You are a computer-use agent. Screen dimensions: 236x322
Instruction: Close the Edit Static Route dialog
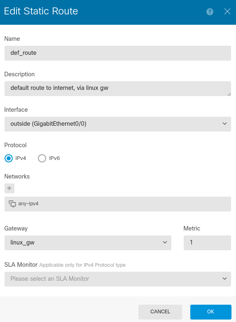[x=227, y=12]
